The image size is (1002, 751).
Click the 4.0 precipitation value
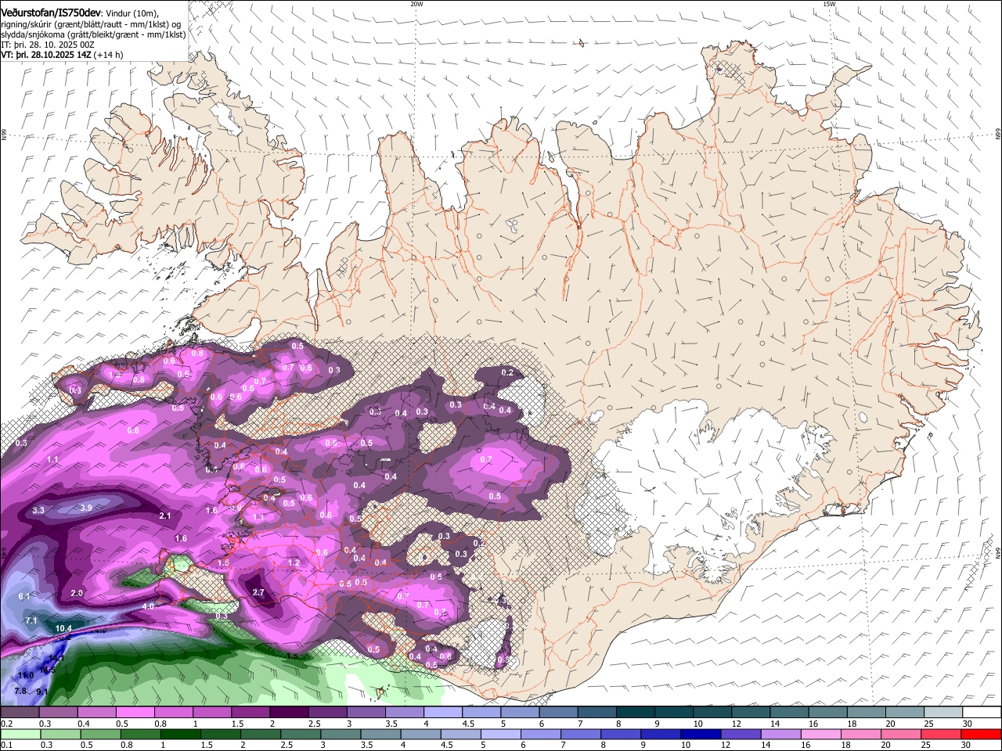point(148,606)
